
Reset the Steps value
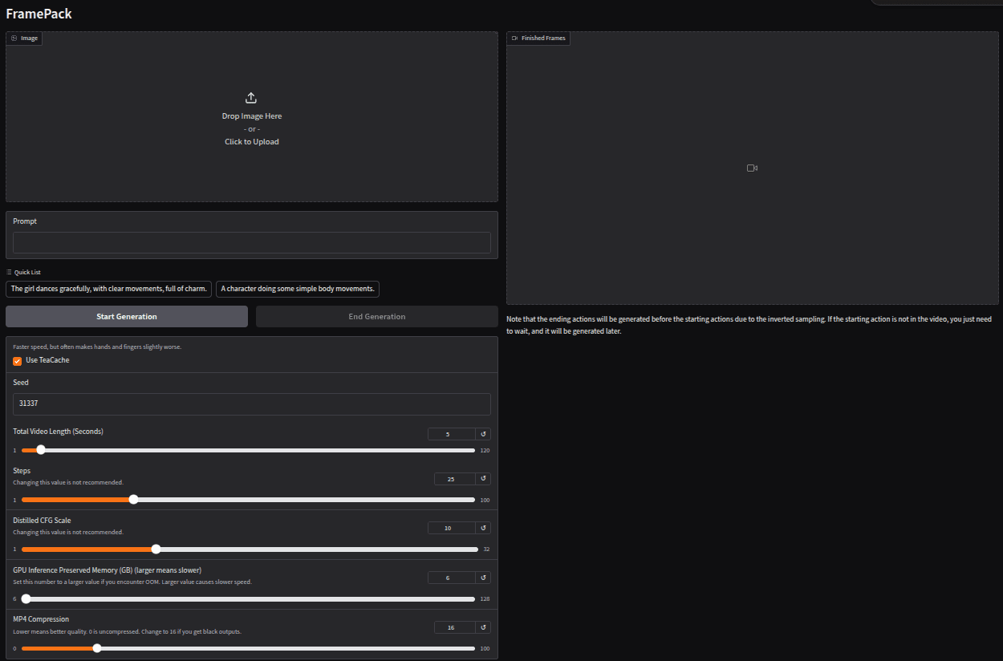483,479
